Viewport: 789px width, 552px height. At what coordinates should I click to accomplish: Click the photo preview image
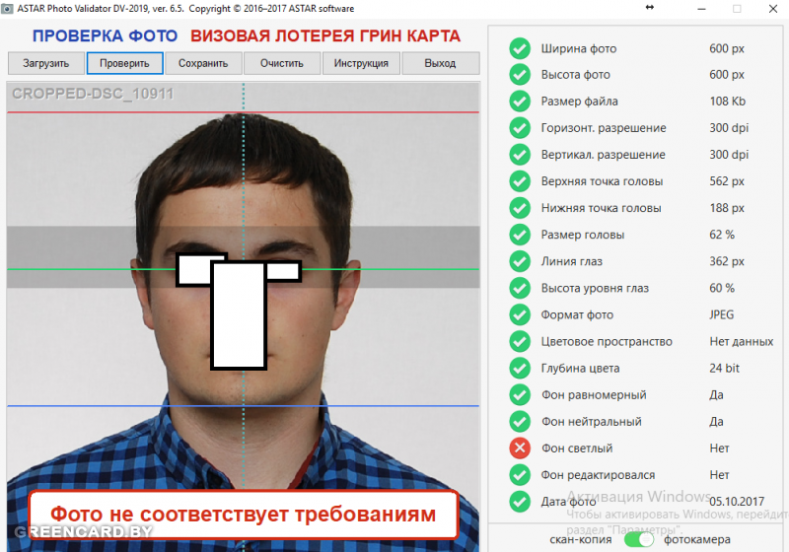(243, 296)
